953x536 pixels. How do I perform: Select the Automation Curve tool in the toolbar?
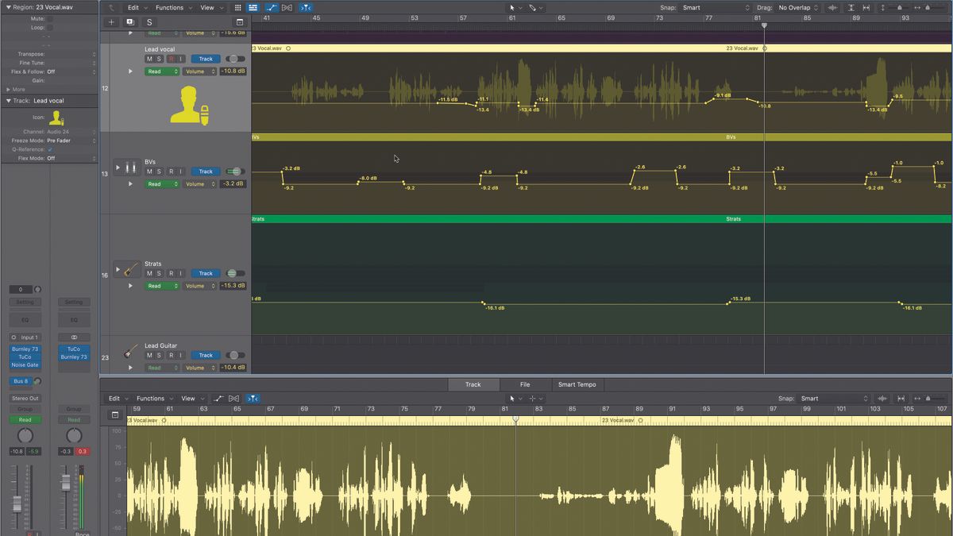(x=272, y=7)
